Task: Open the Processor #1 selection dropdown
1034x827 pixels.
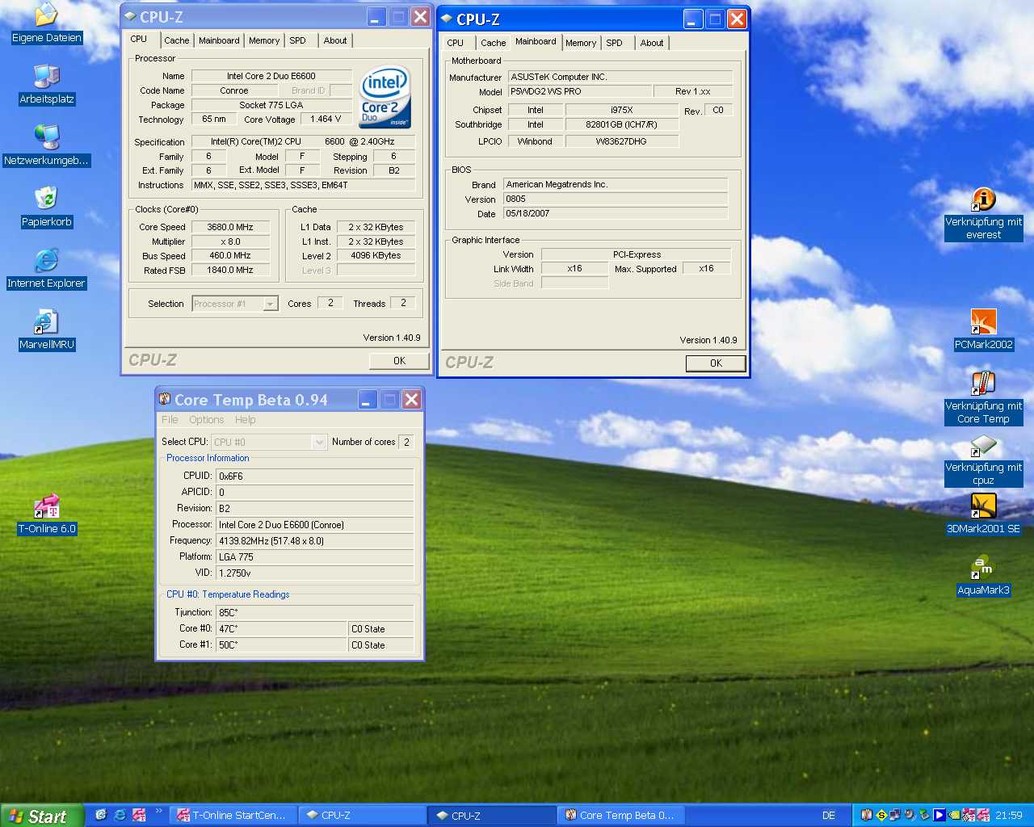Action: 271,304
